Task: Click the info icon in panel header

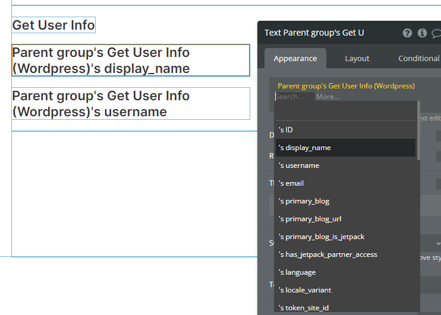Action: (x=422, y=33)
